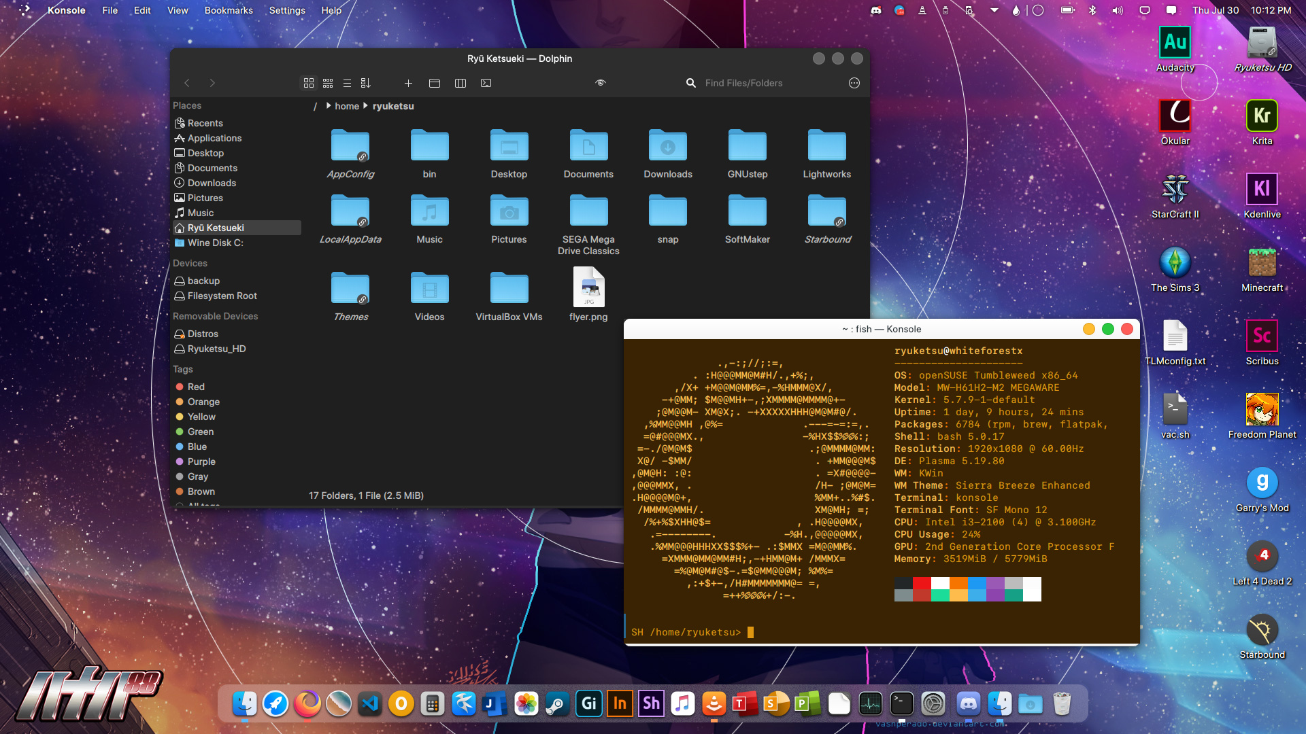Open the Starbound folder in Dolphin
The image size is (1306, 734).
(826, 212)
